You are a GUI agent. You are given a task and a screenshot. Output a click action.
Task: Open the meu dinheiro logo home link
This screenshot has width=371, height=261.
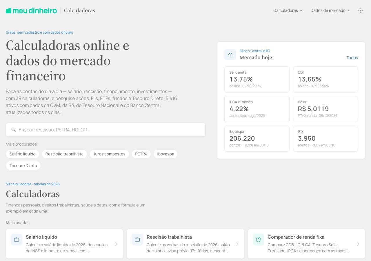tap(31, 10)
